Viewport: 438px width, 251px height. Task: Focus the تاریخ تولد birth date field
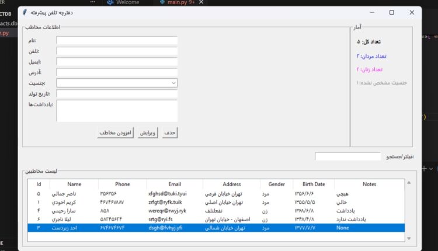tap(117, 93)
